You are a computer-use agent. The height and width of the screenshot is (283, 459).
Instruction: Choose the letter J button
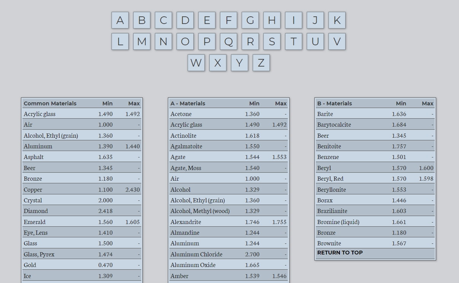coord(315,20)
